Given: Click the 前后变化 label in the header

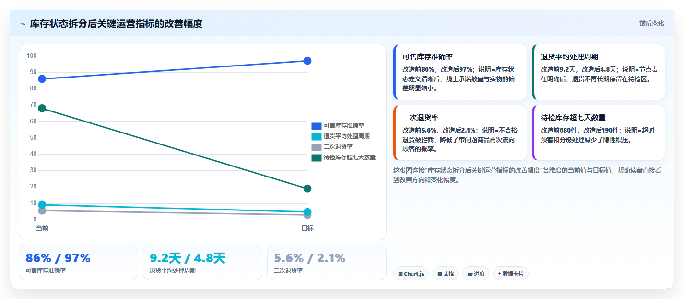Looking at the screenshot, I should tap(651, 23).
